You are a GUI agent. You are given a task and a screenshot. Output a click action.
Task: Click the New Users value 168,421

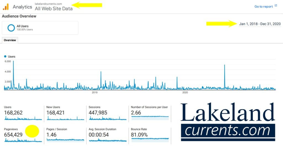pyautogui.click(x=55, y=113)
